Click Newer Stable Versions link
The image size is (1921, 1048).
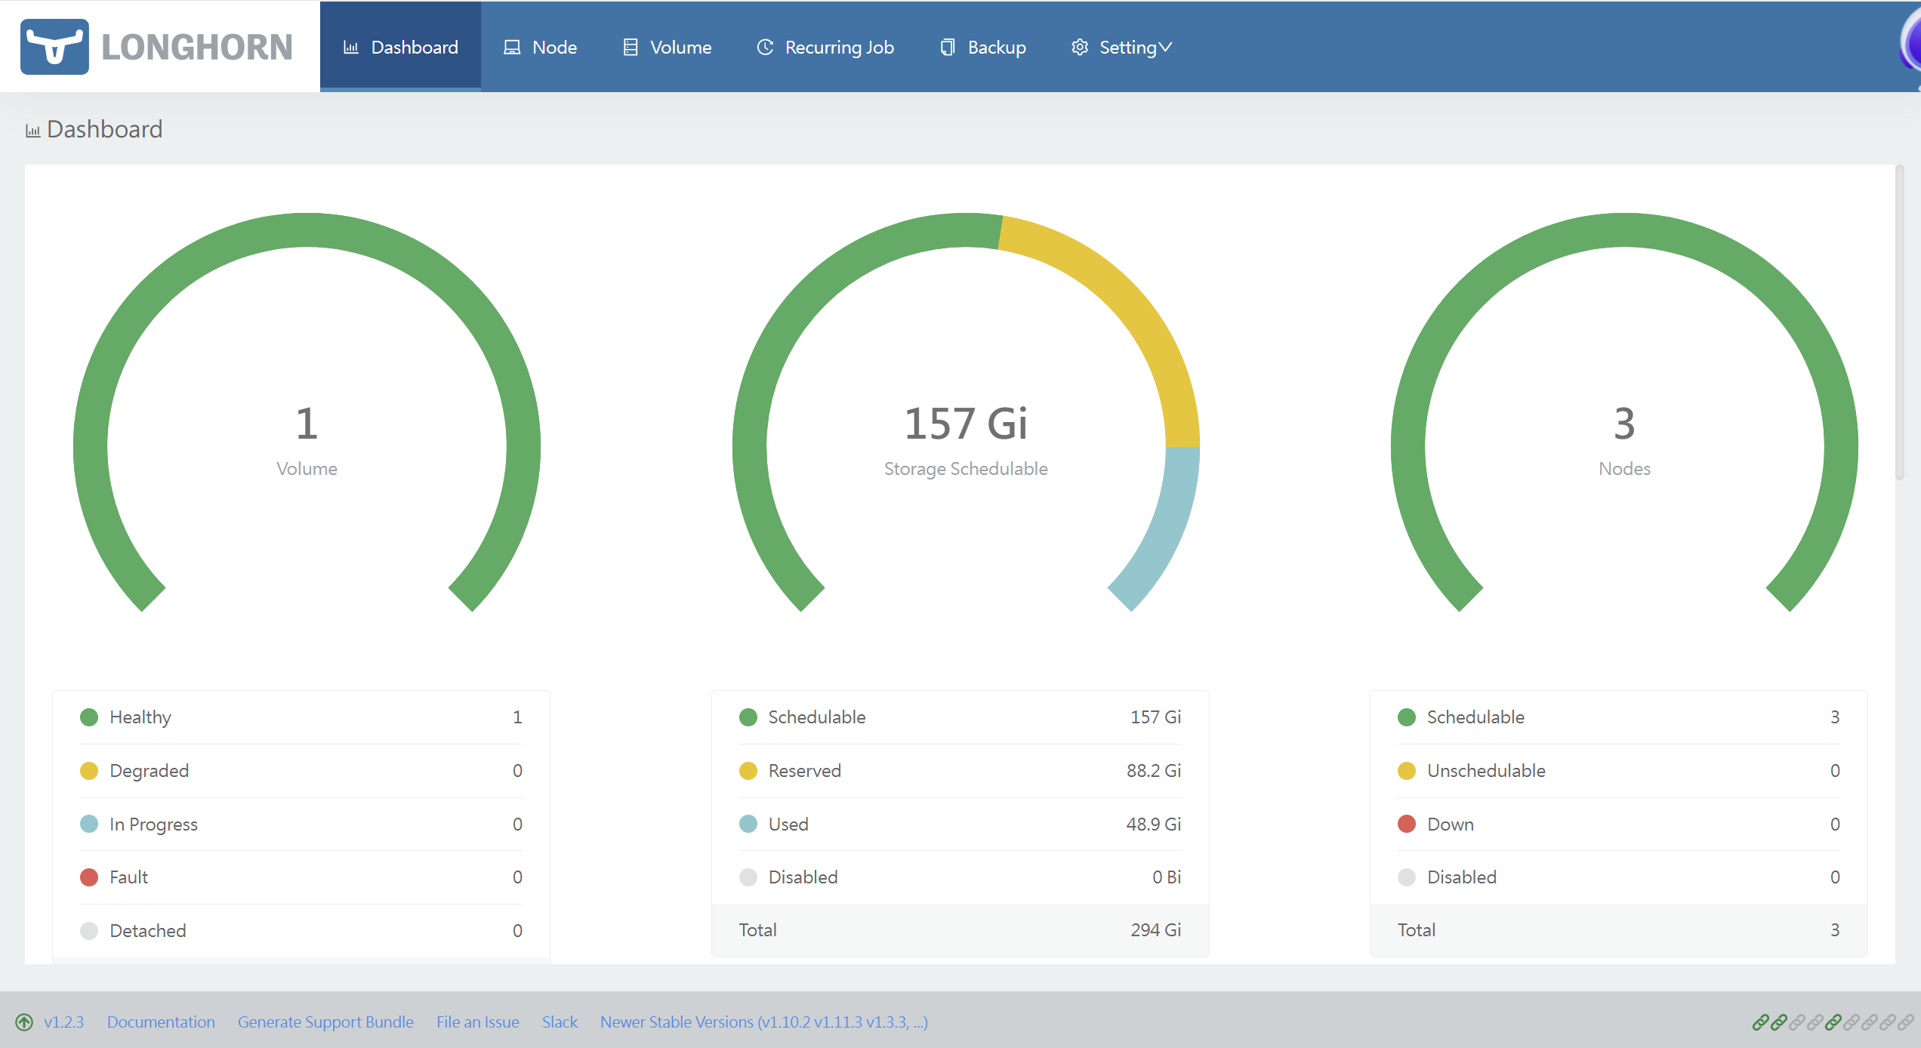(764, 1022)
